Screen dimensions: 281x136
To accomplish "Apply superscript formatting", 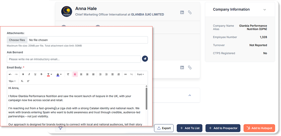I will pyautogui.click(x=28, y=81).
